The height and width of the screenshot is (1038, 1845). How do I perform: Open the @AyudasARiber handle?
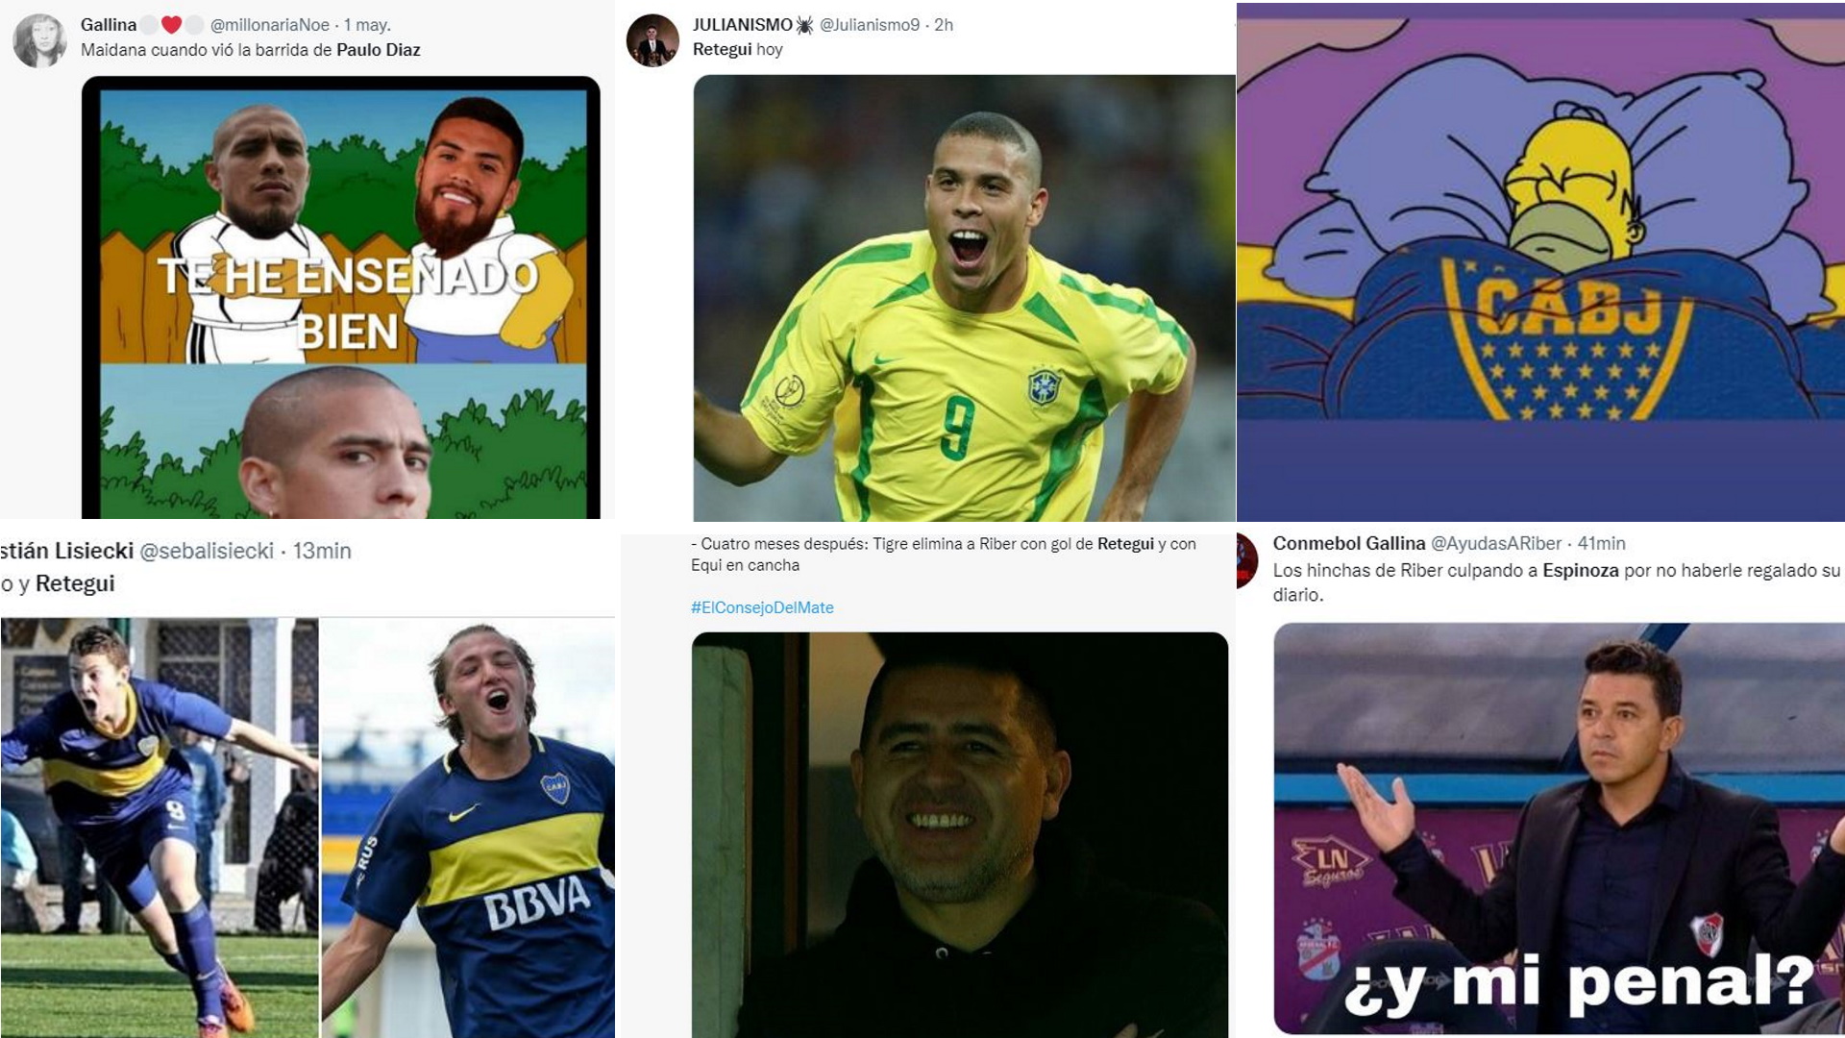[1496, 543]
